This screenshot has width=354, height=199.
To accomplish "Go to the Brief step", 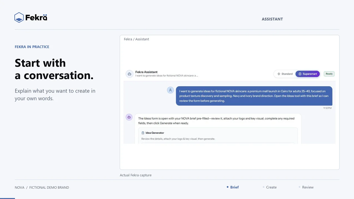I will [x=234, y=187].
